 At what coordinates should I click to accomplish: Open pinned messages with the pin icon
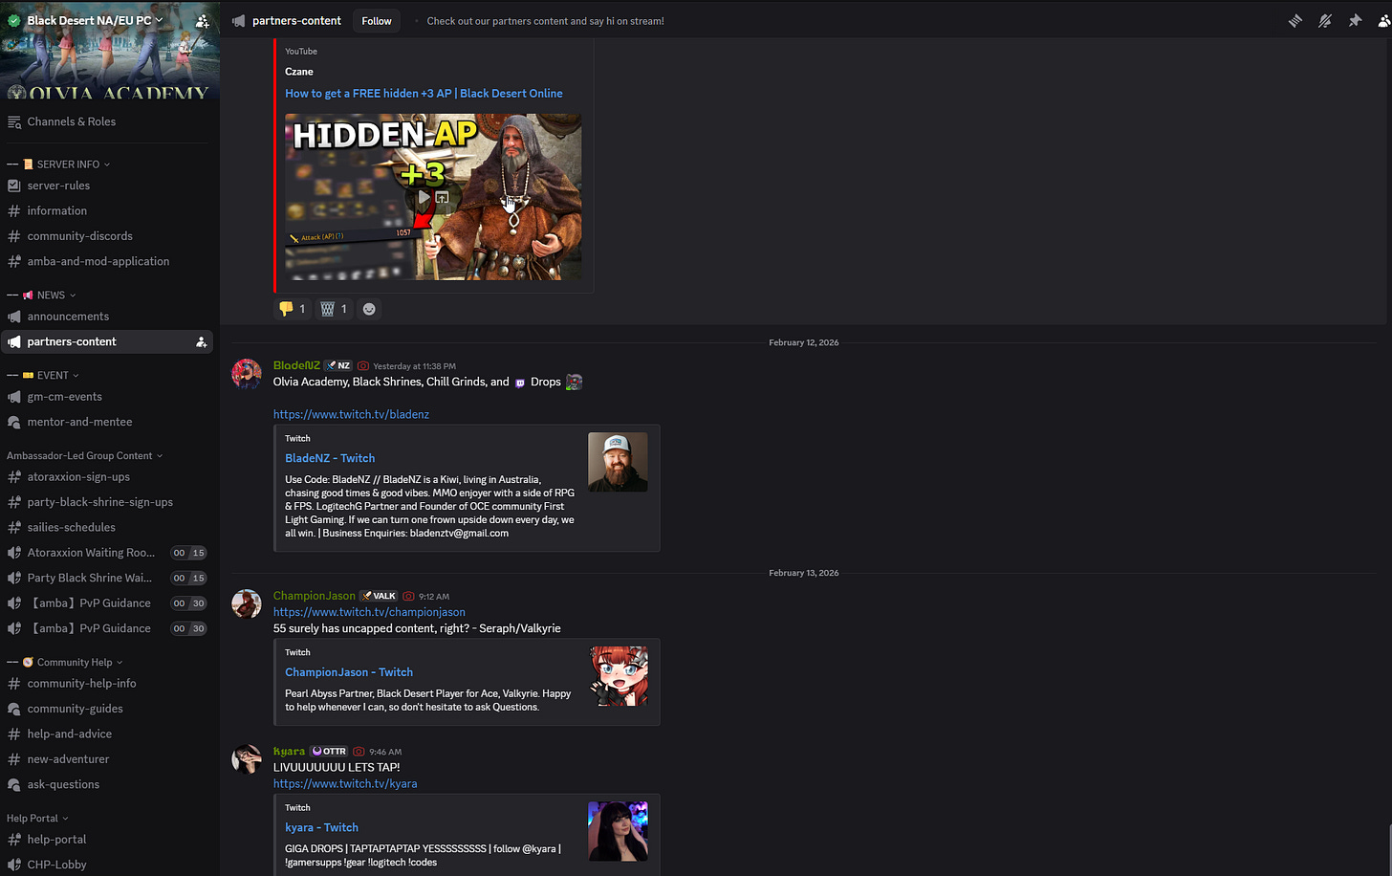(x=1355, y=20)
